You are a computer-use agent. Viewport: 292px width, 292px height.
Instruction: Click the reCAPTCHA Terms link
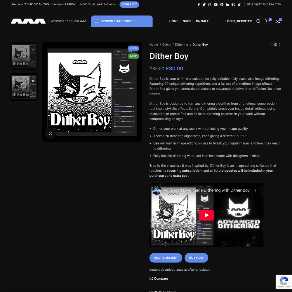tap(288, 287)
